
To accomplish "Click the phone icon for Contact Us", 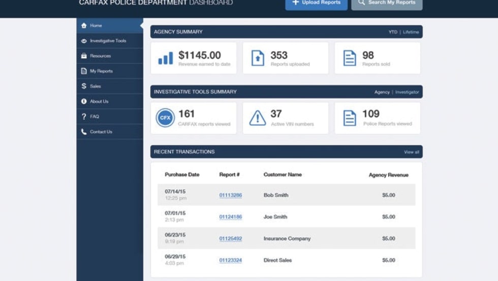I will point(84,132).
